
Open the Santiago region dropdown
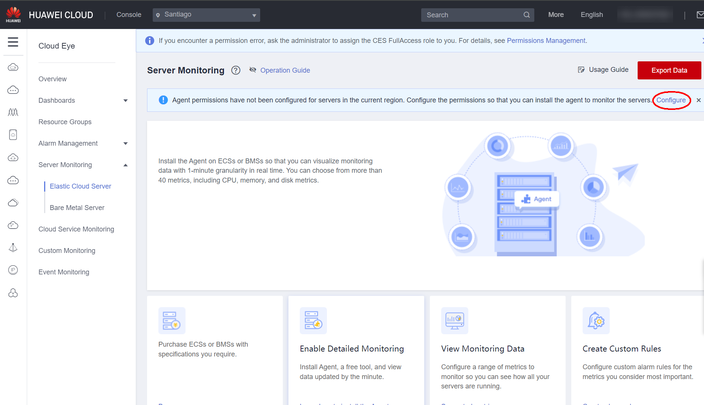tap(206, 15)
